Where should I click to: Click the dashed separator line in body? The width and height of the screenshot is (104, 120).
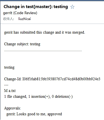tap(43, 51)
